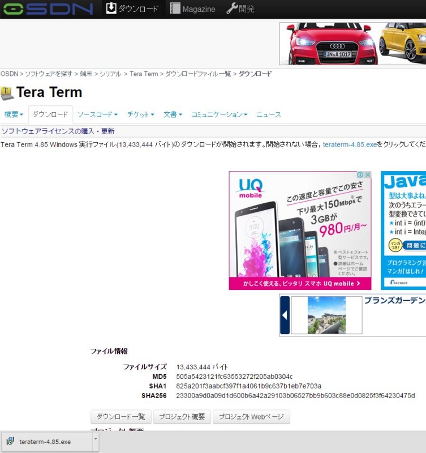Click the teraterm-4.85.exe download link in text
The width and height of the screenshot is (426, 453).
tap(350, 144)
